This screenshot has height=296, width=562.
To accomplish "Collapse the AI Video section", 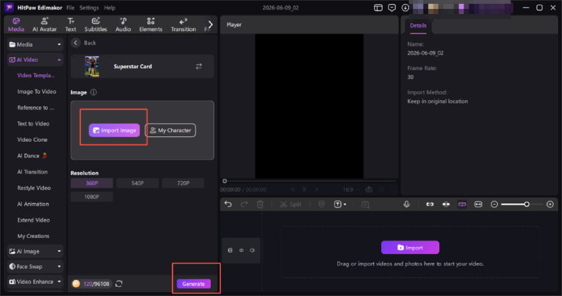I will click(x=35, y=60).
